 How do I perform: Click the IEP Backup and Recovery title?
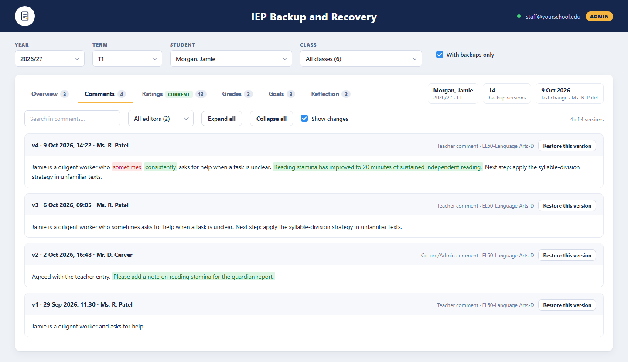(x=314, y=17)
